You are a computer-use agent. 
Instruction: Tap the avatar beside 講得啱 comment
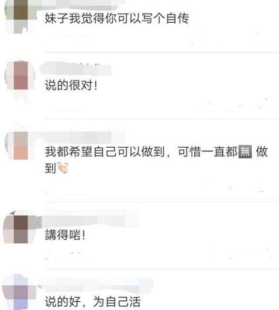coord(20,229)
